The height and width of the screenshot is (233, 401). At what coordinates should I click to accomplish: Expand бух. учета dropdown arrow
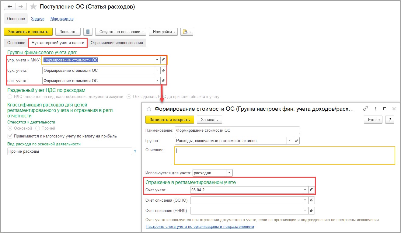[157, 70]
